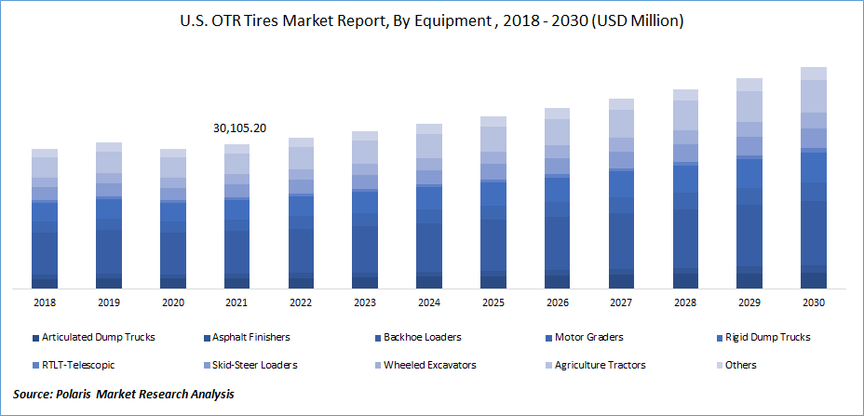
Task: Click the Backhoe Loaders legend swatch
Action: (379, 338)
